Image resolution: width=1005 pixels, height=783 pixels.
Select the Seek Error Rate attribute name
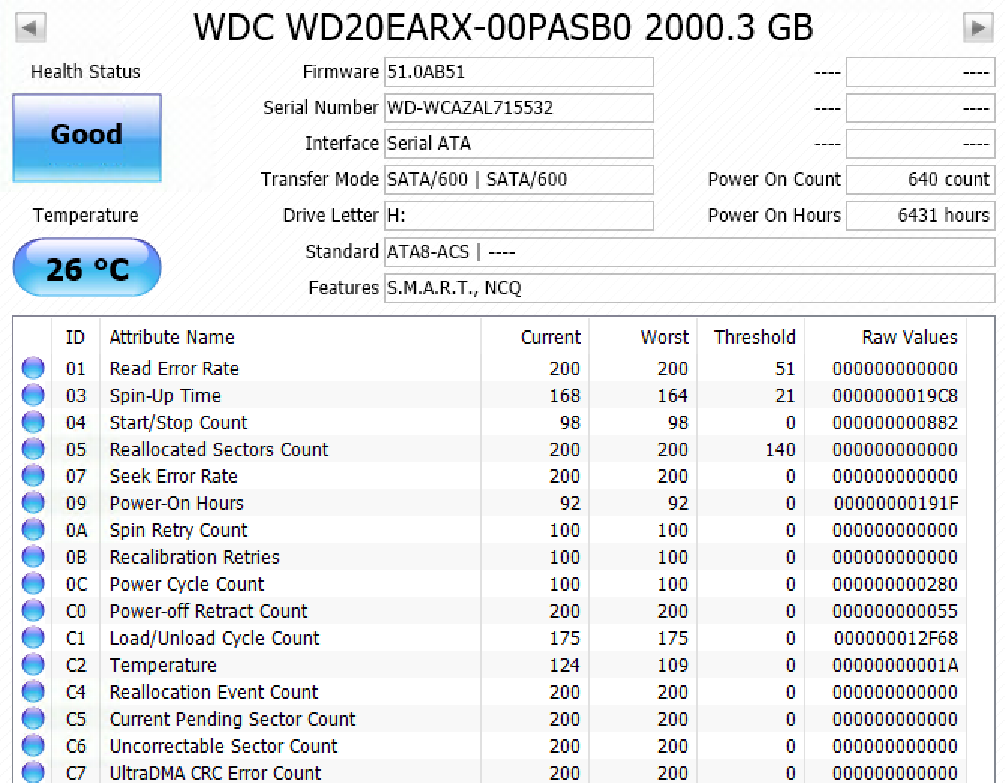(173, 476)
